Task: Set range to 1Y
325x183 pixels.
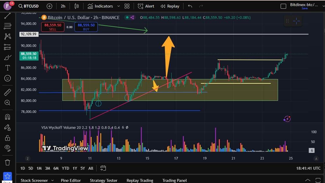Action: point(75,168)
